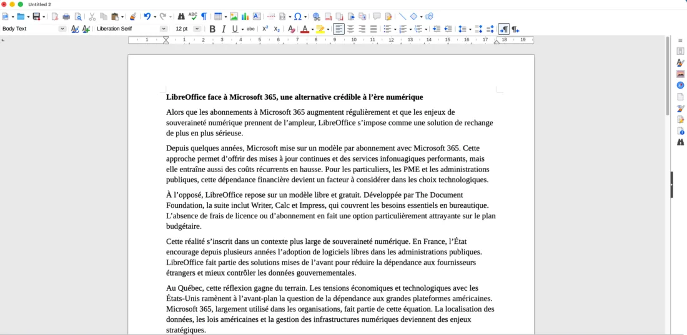The width and height of the screenshot is (687, 335).
Task: Set paragraph alignment to left
Action: coord(339,29)
